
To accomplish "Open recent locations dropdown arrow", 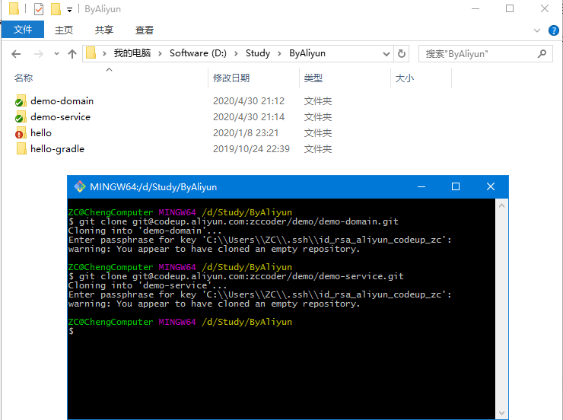I will tap(56, 54).
